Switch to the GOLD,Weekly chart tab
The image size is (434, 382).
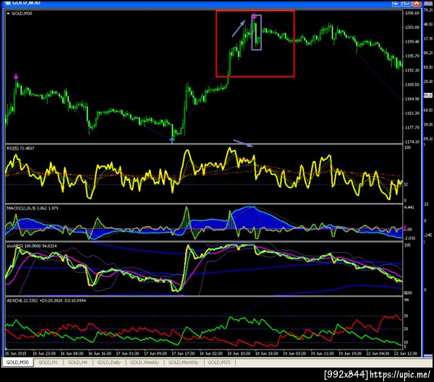tap(145, 363)
